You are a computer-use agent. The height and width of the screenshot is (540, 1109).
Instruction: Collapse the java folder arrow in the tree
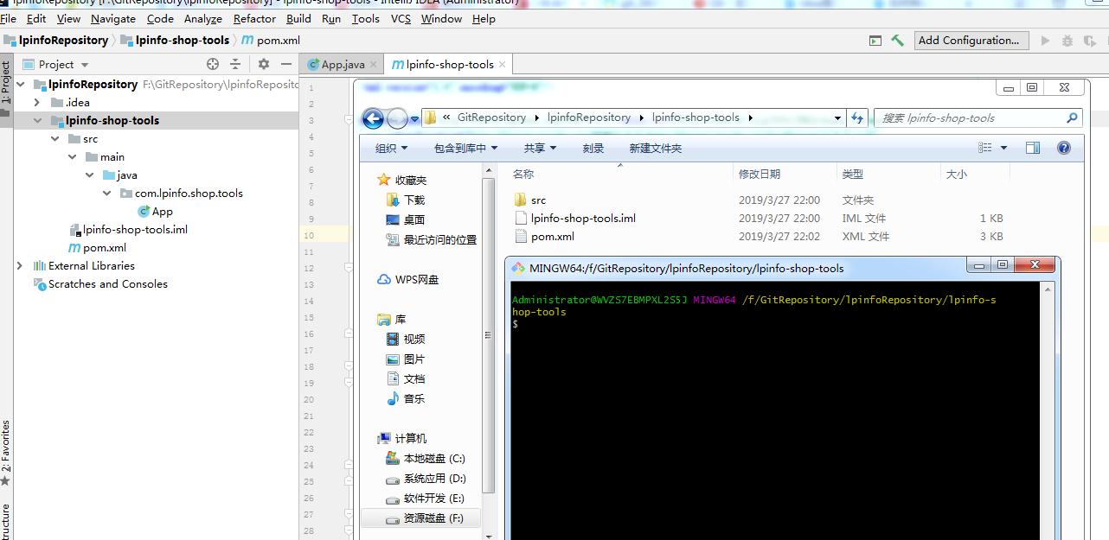pyautogui.click(x=90, y=175)
